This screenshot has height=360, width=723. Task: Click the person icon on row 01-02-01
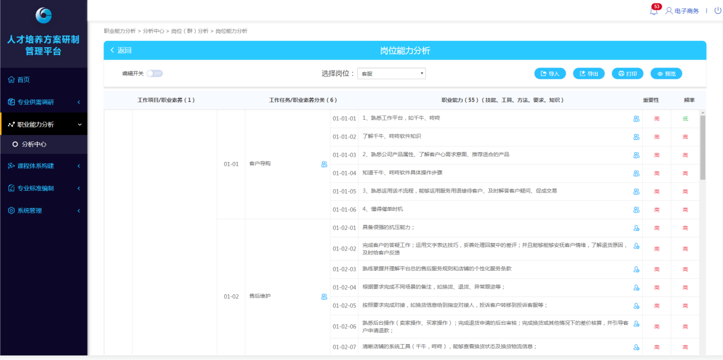click(636, 228)
